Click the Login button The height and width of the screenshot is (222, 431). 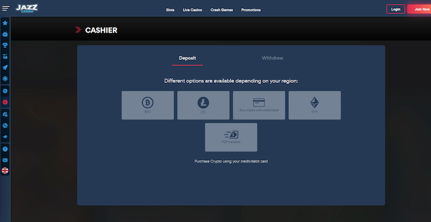(395, 9)
